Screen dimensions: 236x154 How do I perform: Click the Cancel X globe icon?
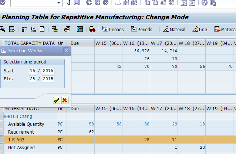click(x=106, y=3)
